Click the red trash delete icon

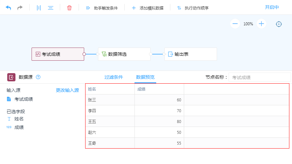[x=69, y=8]
